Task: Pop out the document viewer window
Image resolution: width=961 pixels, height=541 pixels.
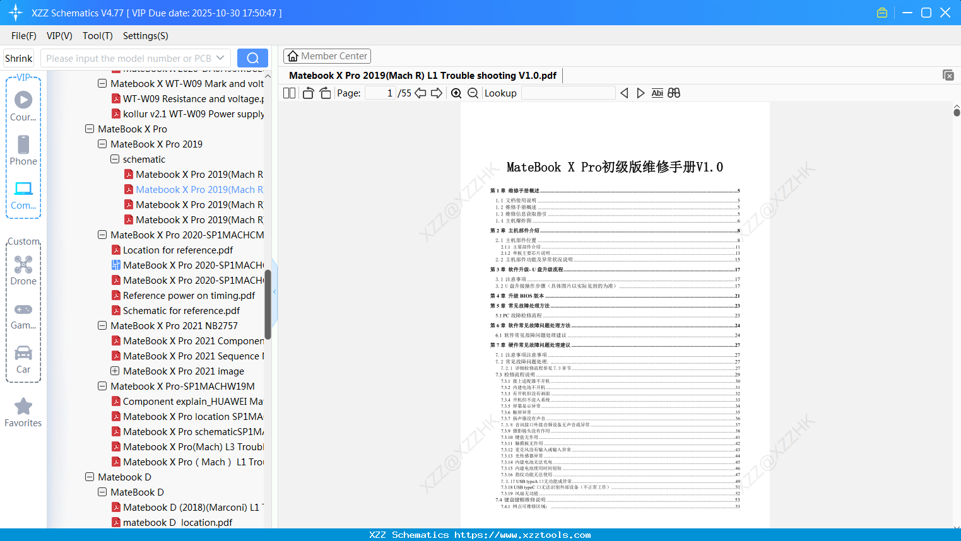Action: (x=948, y=75)
